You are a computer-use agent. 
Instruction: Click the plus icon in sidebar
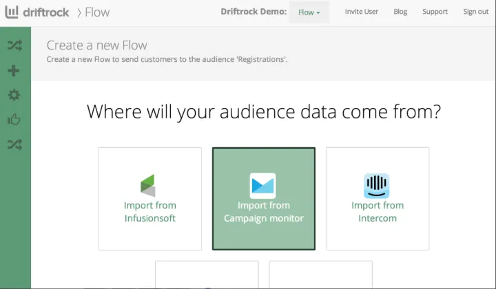point(14,70)
